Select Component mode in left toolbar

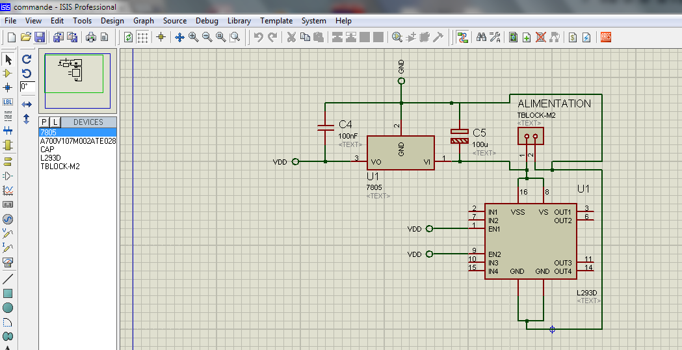(8, 74)
